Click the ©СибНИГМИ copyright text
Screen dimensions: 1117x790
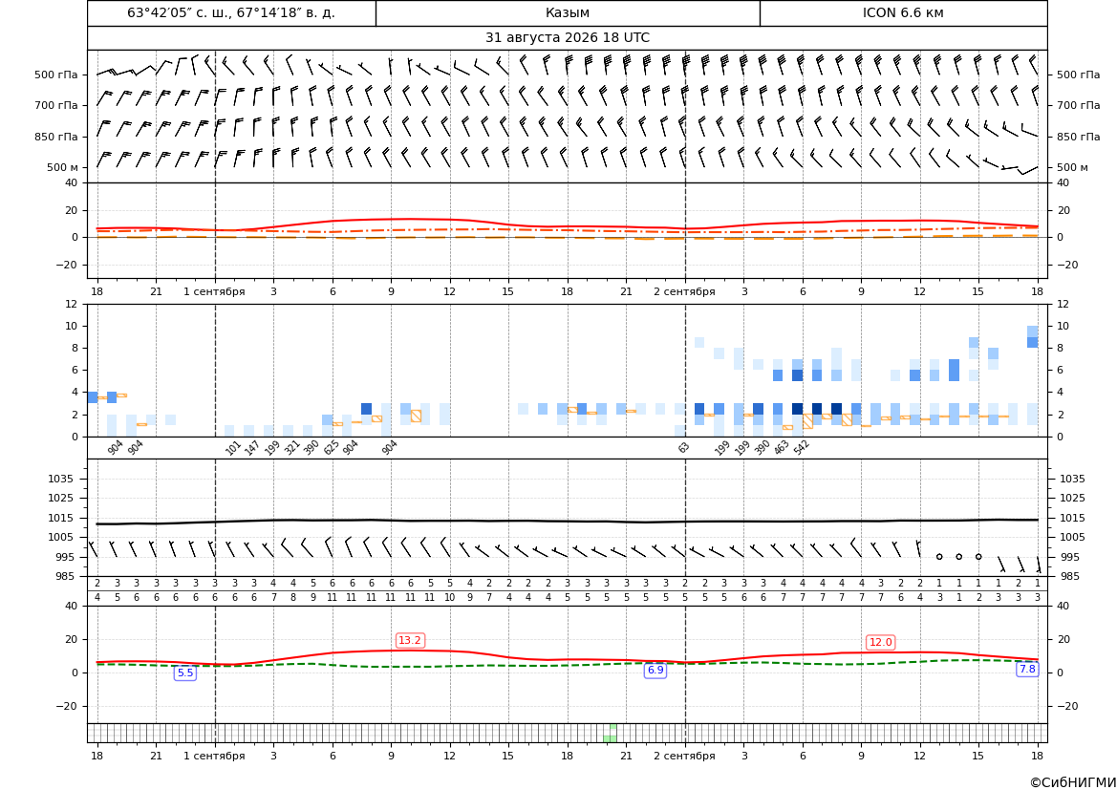(1073, 782)
